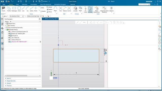Click the Mirror curve tool
Image resolution: width=162 pixels, height=91 pixels.
click(49, 12)
